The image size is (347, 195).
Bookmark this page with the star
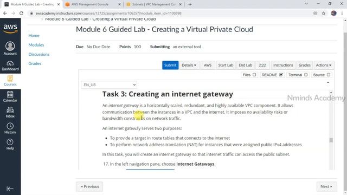(324, 13)
